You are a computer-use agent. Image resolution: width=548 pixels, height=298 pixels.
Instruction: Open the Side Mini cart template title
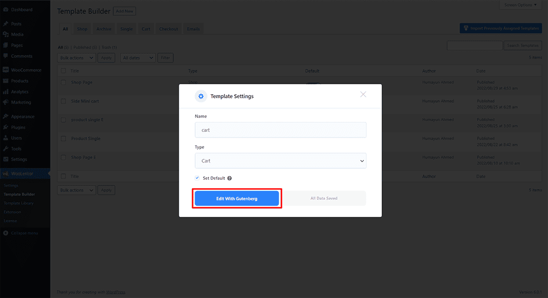pos(85,101)
